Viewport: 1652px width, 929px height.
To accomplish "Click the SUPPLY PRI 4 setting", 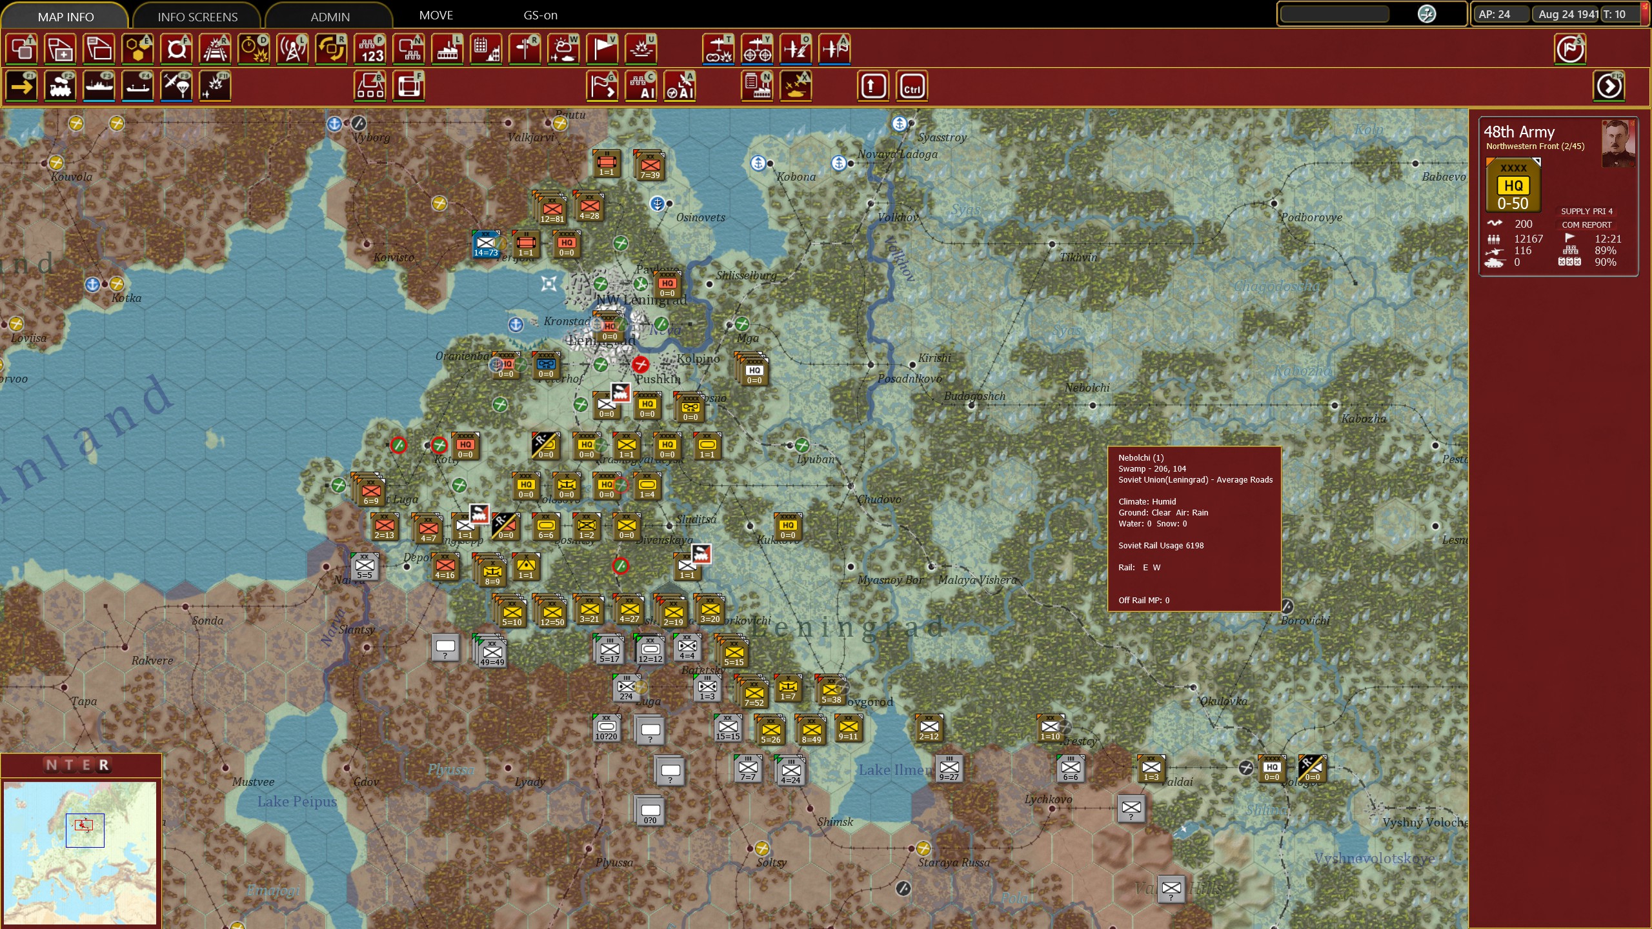I will [x=1586, y=212].
